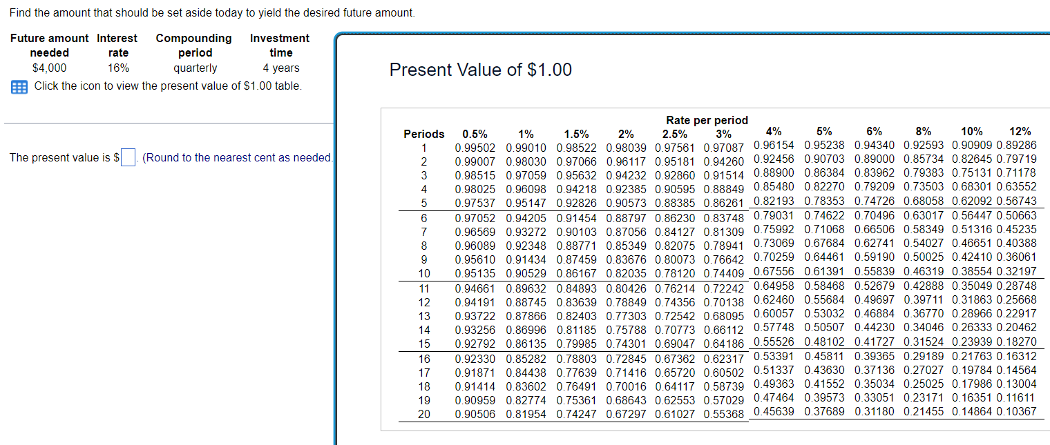Screen dimensions: 1050x445
Task: Click the 16% interest rate value
Action: point(117,68)
